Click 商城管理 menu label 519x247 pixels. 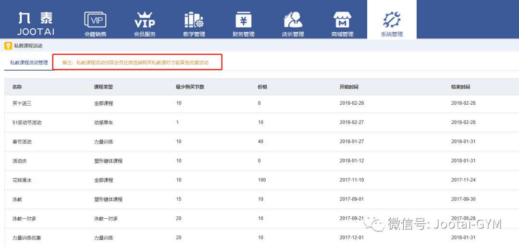pos(342,34)
